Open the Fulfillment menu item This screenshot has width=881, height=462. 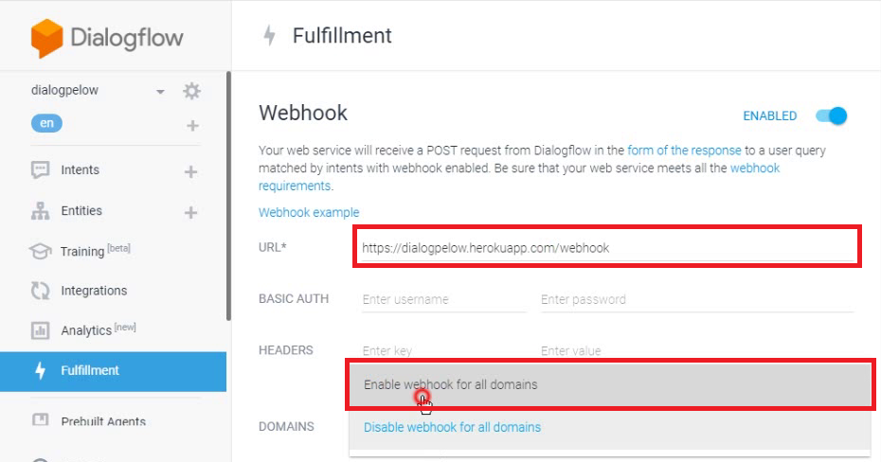(90, 370)
